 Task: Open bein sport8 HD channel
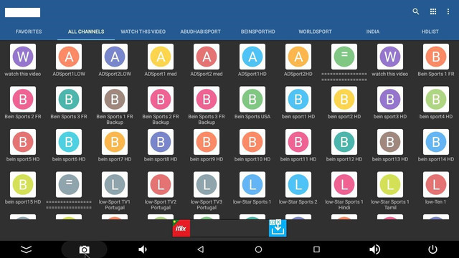[161, 142]
